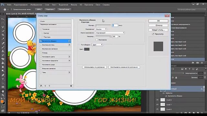This screenshot has width=207, height=116.
Task: Open layer fill (Заливка) dropdown arrow
Action: coord(205,78)
